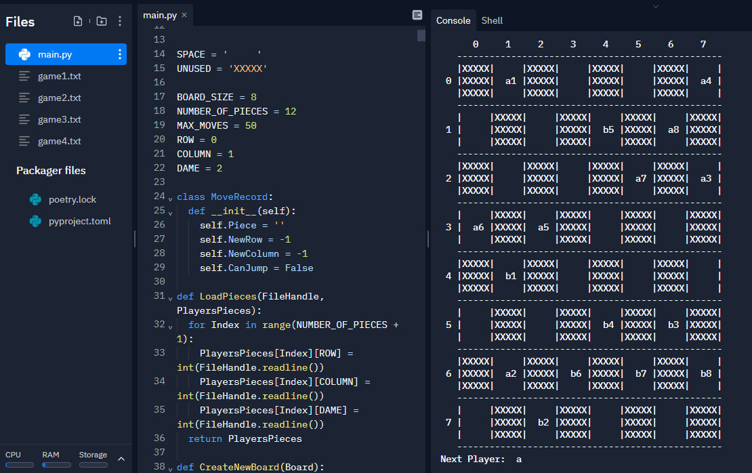Collapse the CreateNewBoard function at line 38
This screenshot has height=473, width=752.
tap(170, 468)
